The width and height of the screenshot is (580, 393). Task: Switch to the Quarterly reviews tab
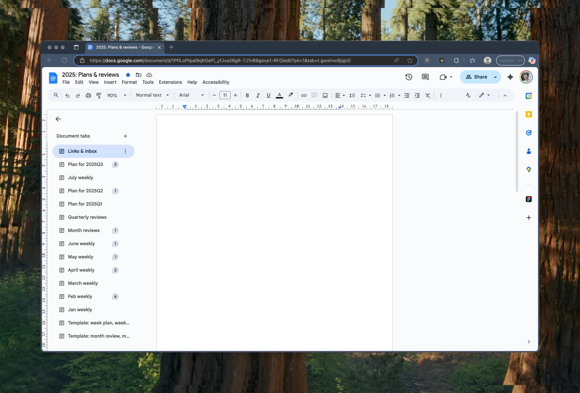tap(93, 217)
